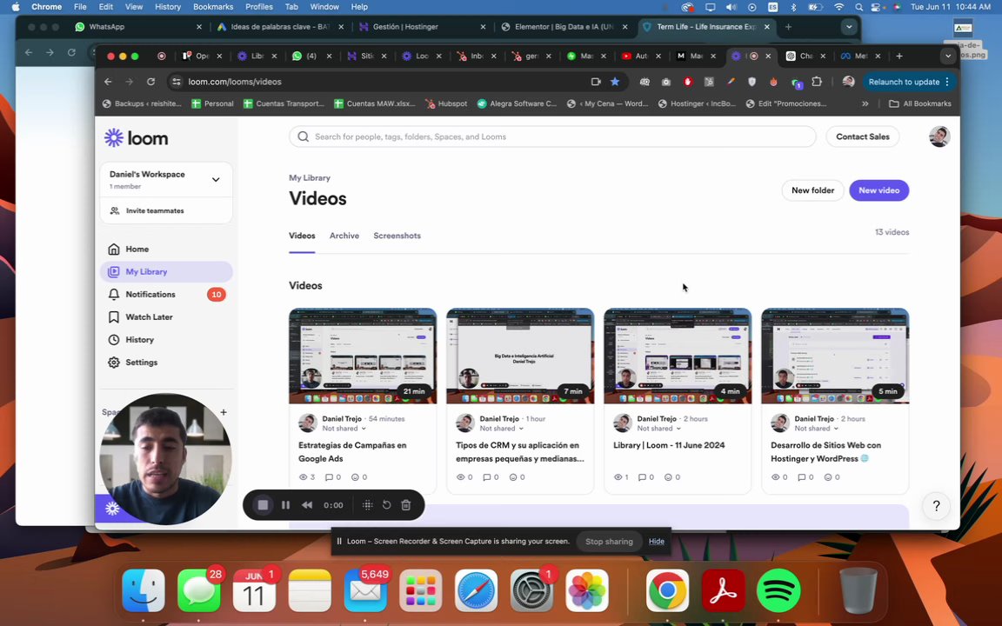Viewport: 1002px width, 626px height.
Task: Open the help question mark button
Action: click(x=936, y=506)
